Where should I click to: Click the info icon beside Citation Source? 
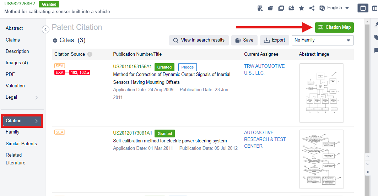tap(90, 54)
